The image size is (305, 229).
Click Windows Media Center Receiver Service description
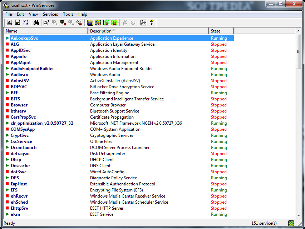128,196
